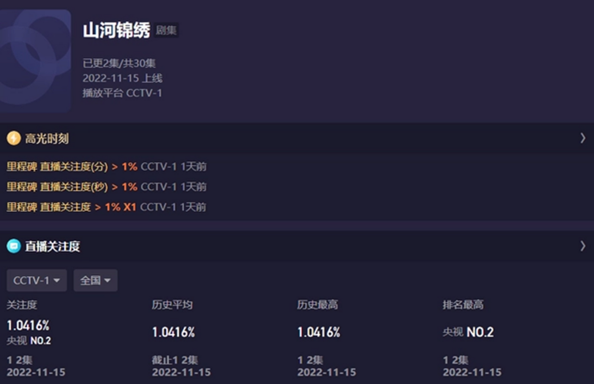Screen dimensions: 594x384
Task: Open the 高光时刻 section header
Action: (297, 138)
